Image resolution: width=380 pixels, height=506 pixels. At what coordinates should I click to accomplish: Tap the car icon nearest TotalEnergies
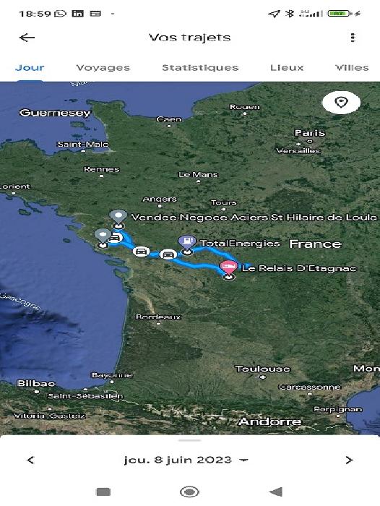pyautogui.click(x=168, y=254)
